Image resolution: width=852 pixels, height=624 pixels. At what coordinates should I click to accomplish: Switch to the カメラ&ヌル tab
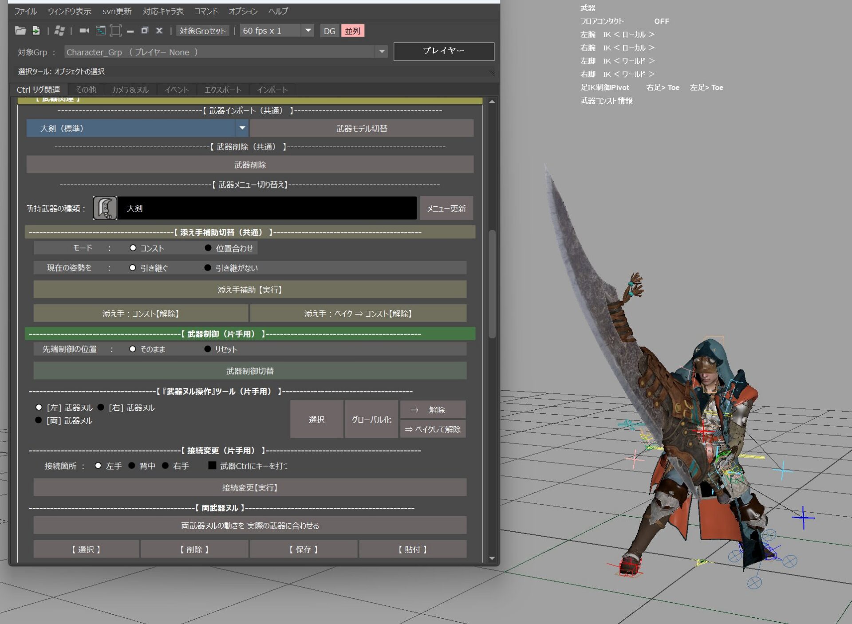(x=130, y=90)
